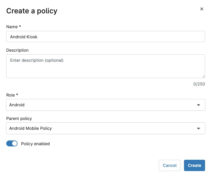Click the Role dropdown arrow
211x177 pixels.
198,105
